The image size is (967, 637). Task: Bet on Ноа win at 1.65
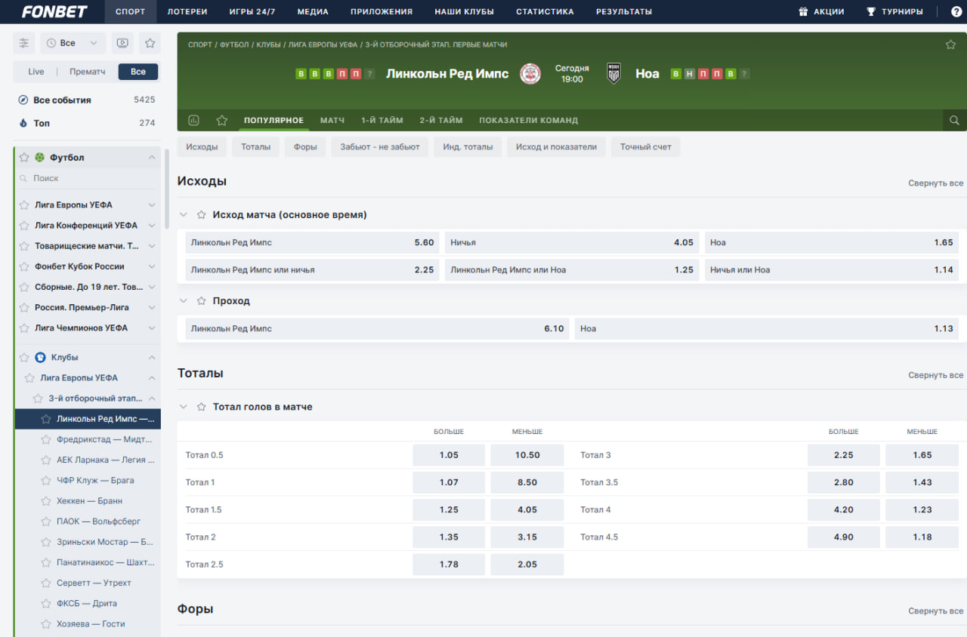[831, 242]
